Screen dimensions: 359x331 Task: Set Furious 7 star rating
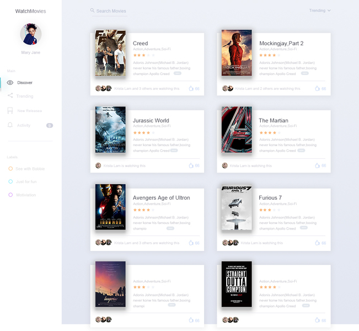270,210
